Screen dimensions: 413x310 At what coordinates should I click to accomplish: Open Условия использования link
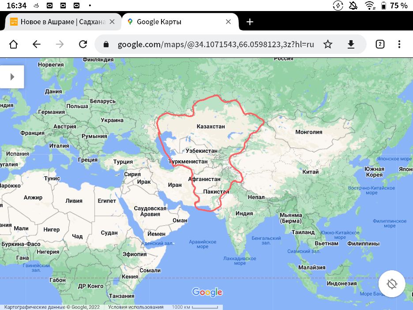[135, 307]
